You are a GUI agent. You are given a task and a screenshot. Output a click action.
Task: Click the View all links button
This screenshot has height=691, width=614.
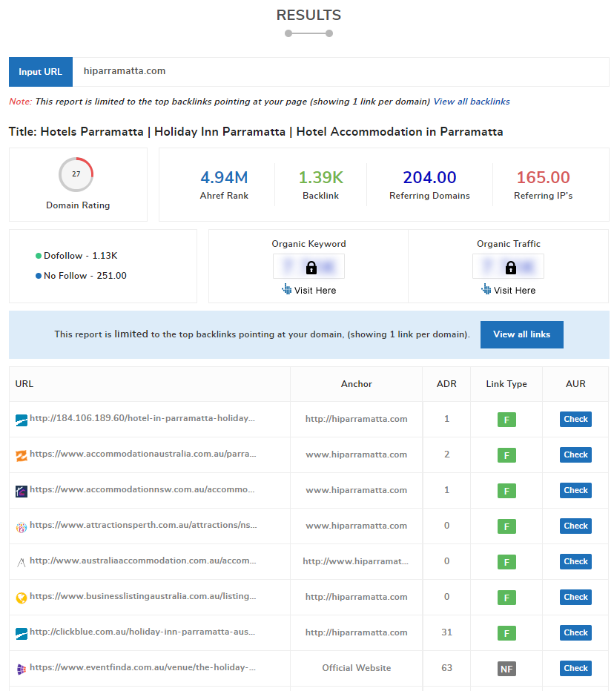(521, 334)
